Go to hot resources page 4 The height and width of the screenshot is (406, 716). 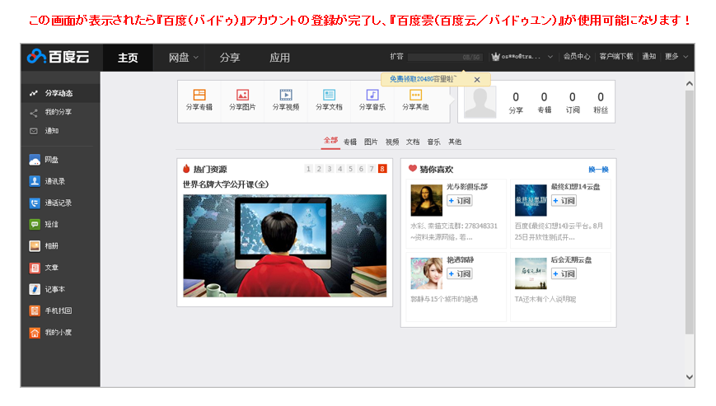[339, 169]
